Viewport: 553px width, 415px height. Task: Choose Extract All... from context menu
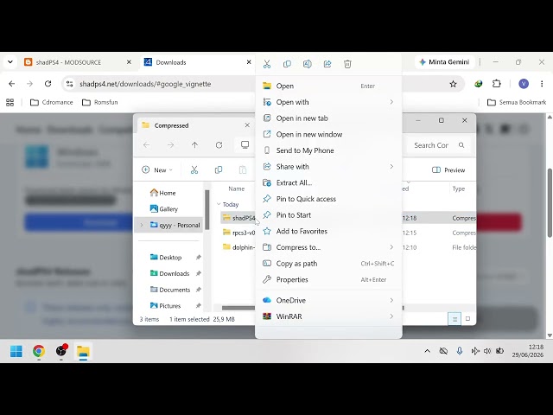[328, 182]
